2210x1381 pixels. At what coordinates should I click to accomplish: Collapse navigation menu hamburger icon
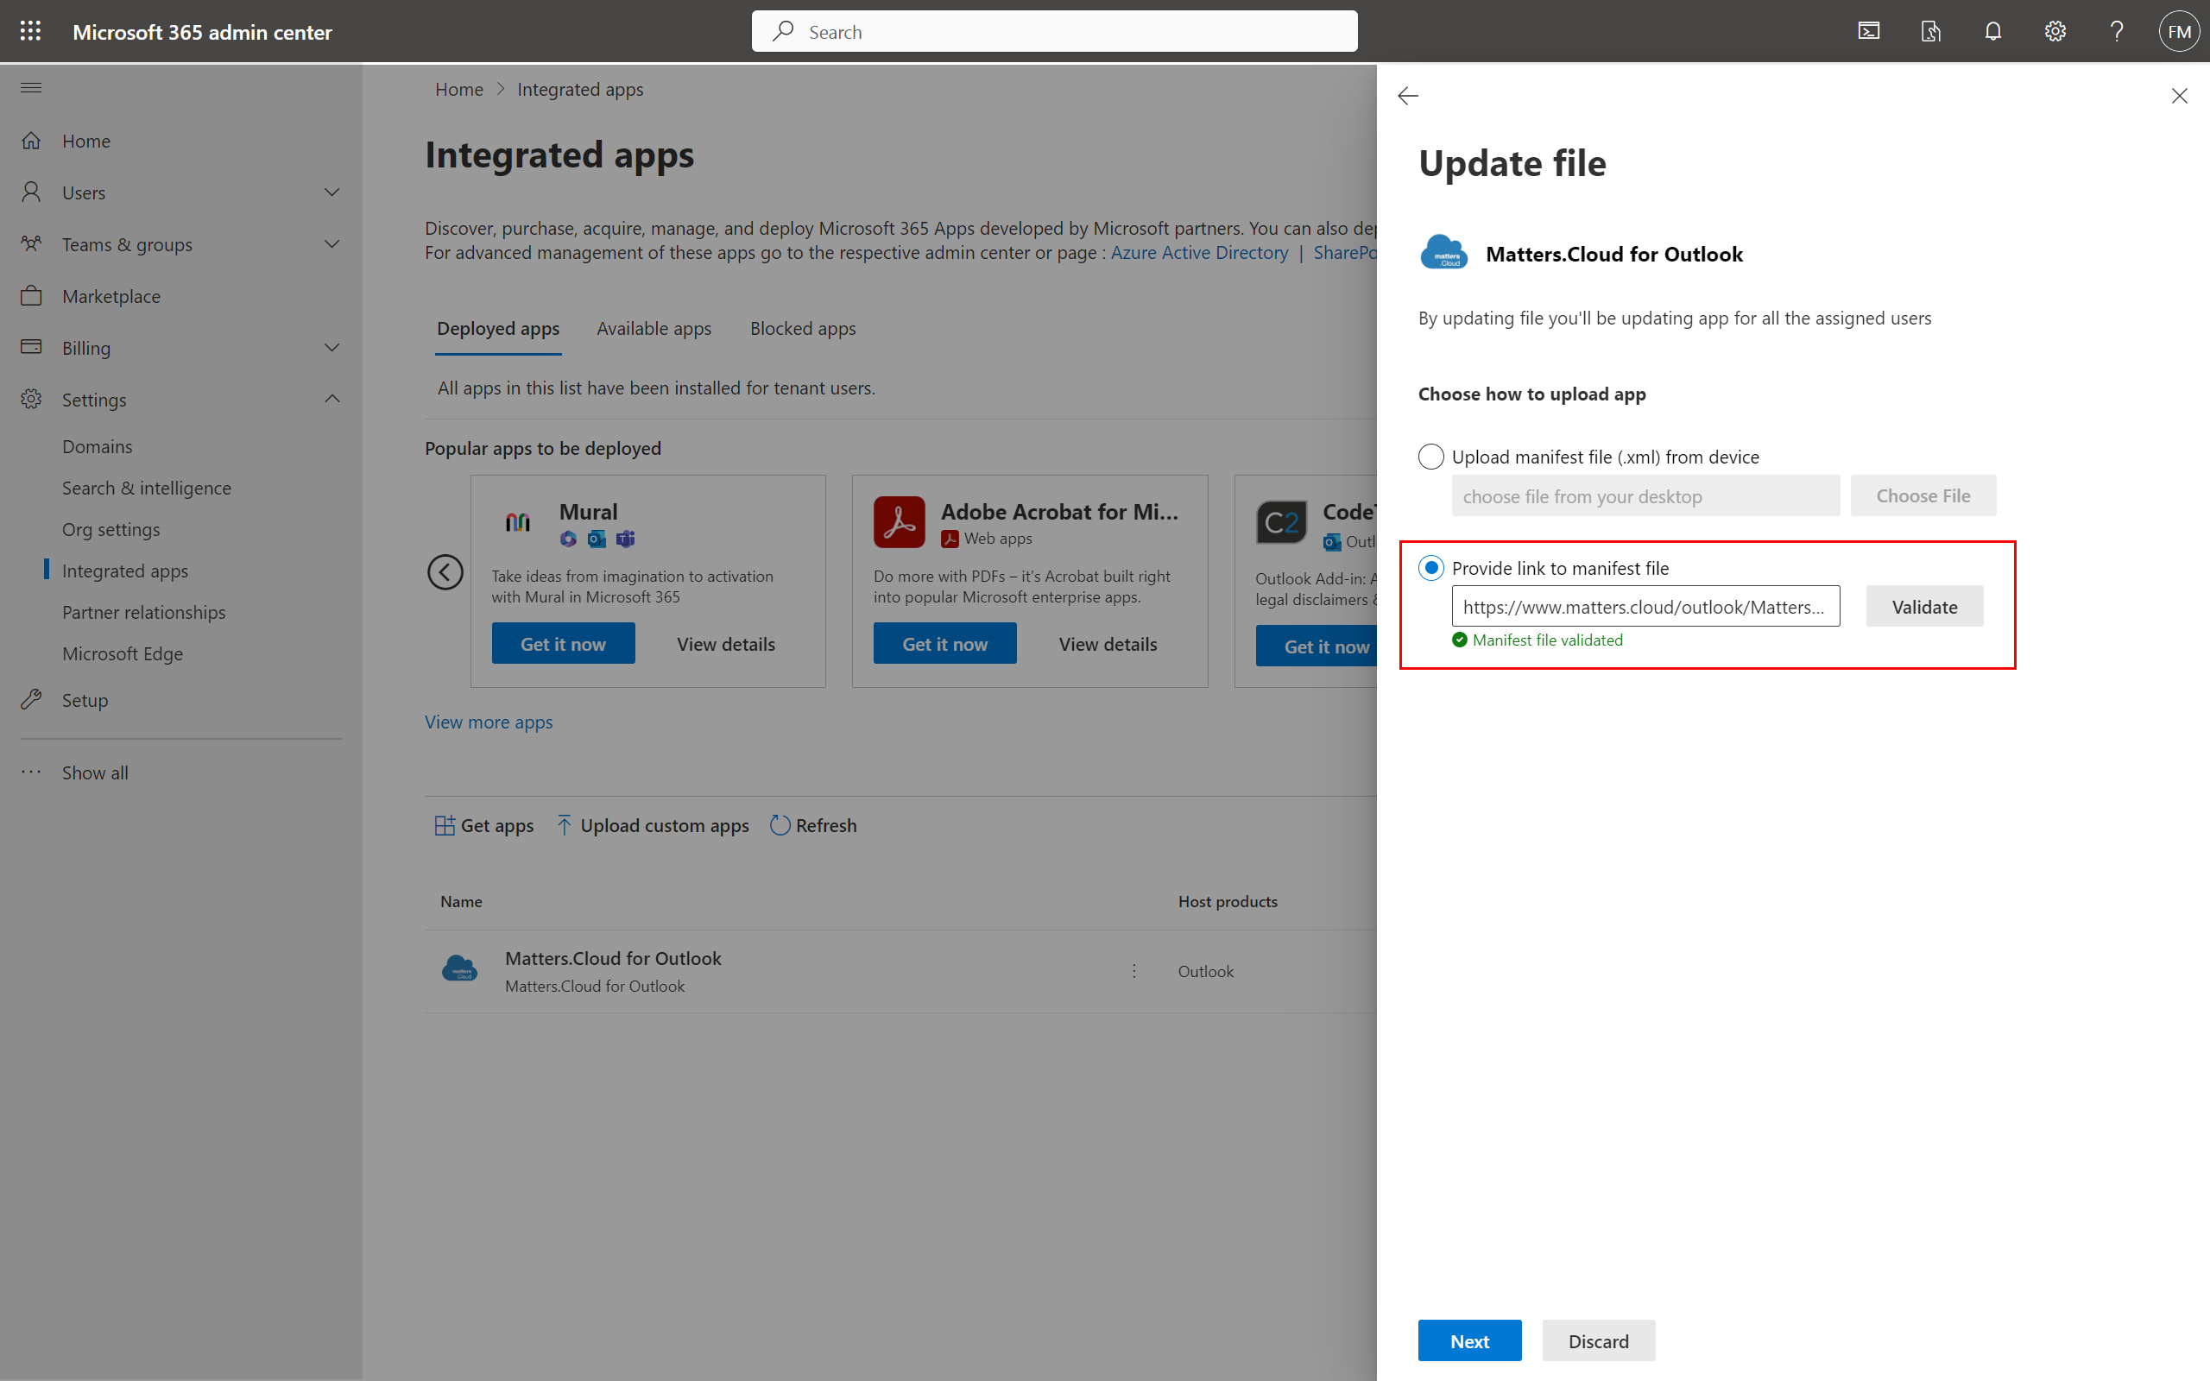click(31, 88)
